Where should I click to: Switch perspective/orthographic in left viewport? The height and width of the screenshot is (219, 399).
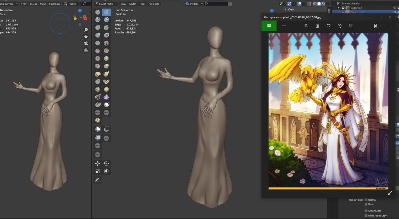[x=86, y=50]
